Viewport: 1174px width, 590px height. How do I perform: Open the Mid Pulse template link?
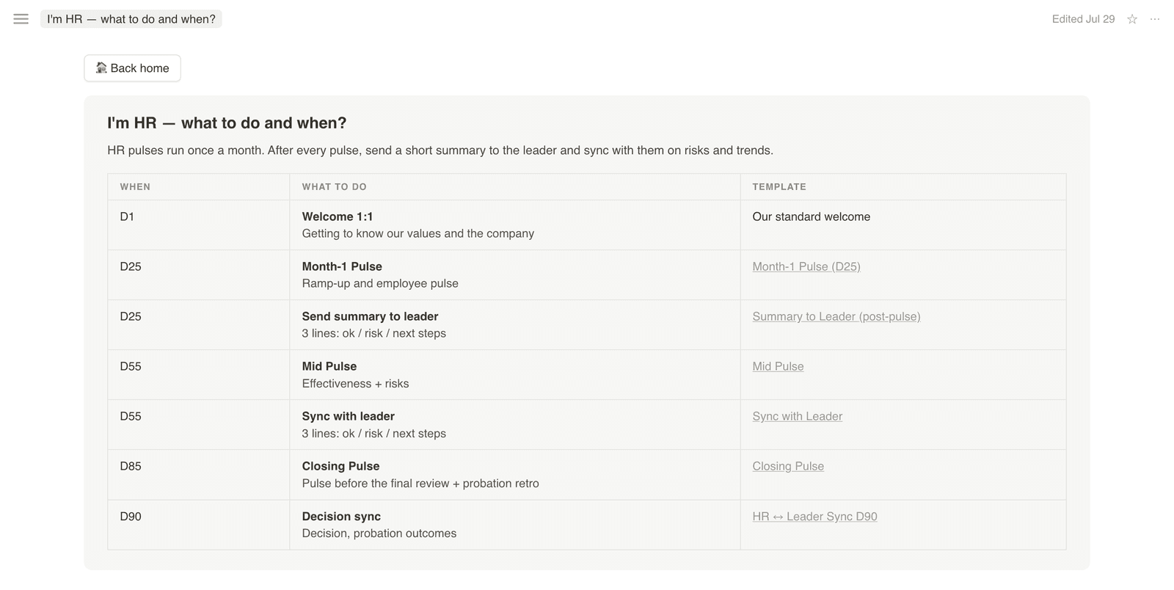778,366
